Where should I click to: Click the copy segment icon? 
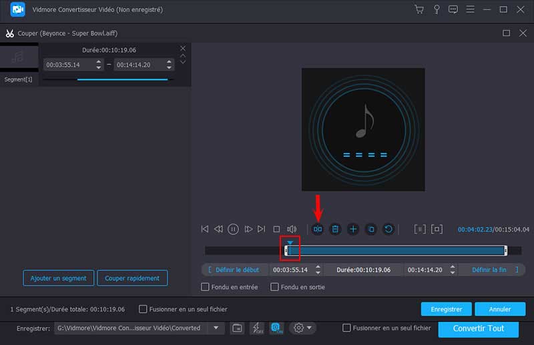coord(371,229)
